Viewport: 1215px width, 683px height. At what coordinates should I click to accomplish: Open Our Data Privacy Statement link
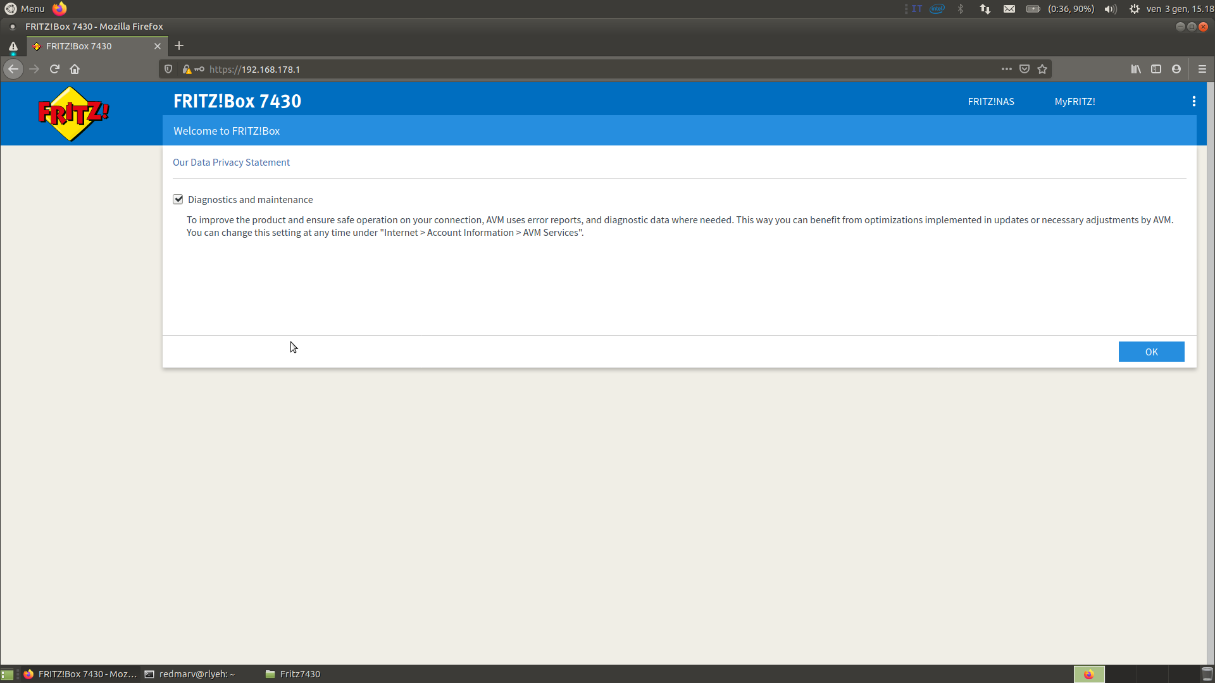[231, 163]
